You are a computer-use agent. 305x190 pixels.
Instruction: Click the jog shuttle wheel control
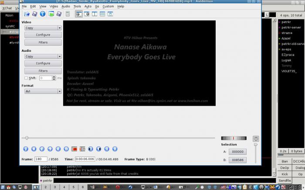click(x=234, y=138)
